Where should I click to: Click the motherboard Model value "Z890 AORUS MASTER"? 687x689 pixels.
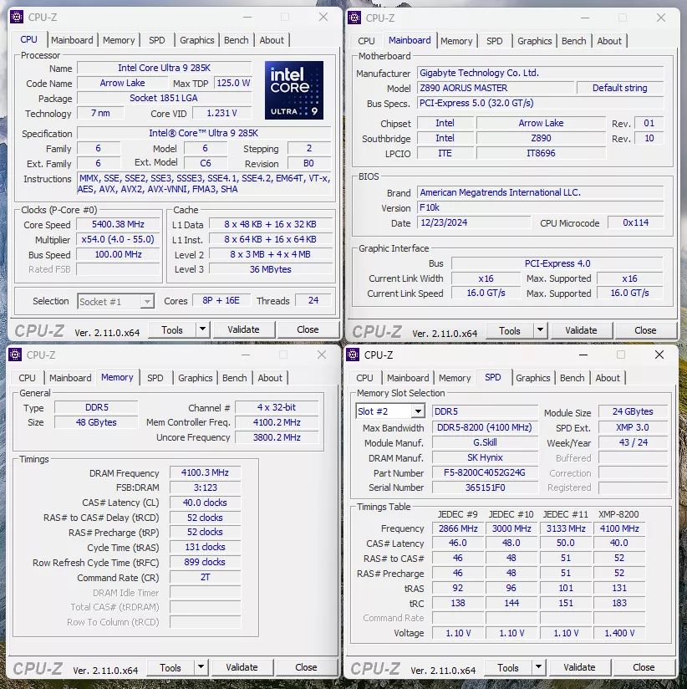coord(496,88)
